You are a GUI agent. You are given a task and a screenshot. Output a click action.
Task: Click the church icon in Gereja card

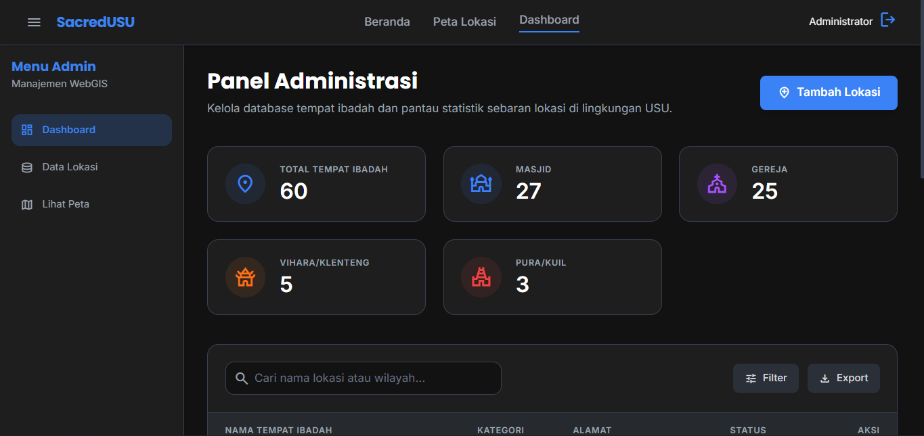coord(717,184)
